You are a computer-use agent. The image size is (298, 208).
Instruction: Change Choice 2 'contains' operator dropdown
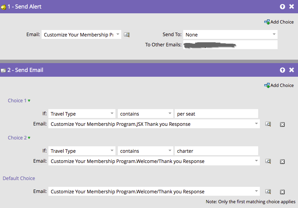coord(145,151)
